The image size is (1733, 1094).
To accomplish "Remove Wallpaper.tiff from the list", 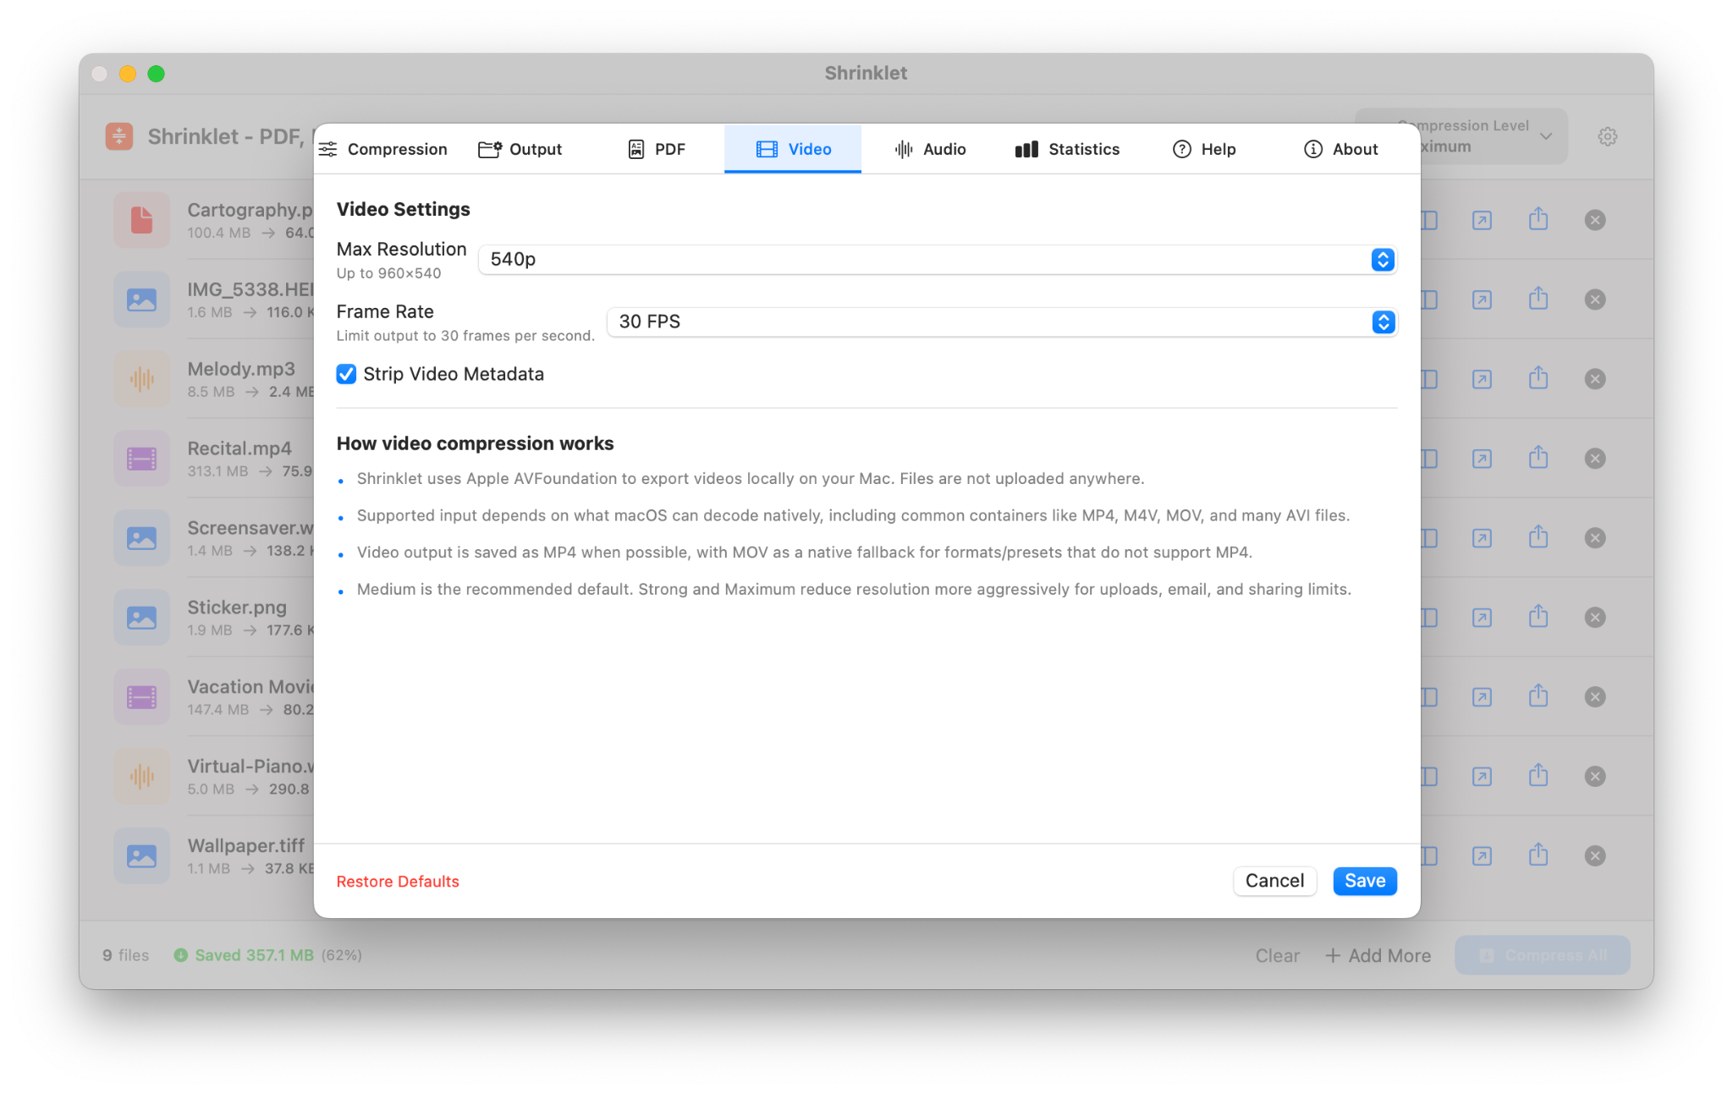I will 1595,857.
